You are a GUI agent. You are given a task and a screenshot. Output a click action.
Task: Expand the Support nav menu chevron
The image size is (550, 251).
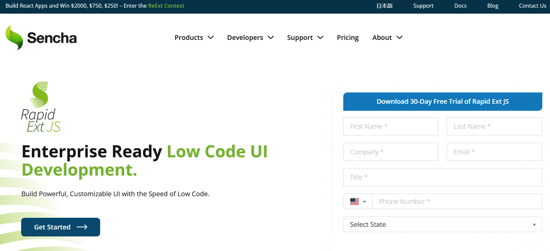click(x=320, y=37)
